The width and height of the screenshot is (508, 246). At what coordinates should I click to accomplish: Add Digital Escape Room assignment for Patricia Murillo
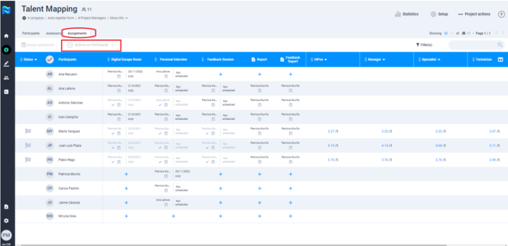[x=126, y=174]
